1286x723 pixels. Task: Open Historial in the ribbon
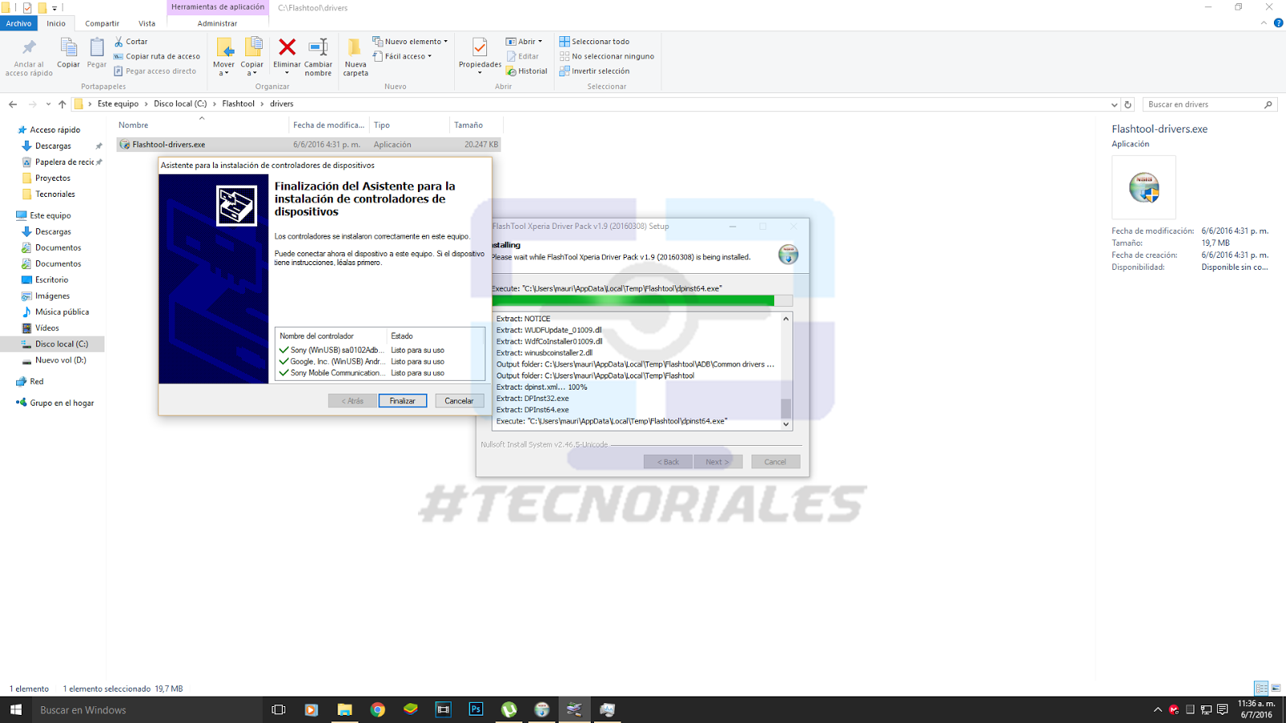[526, 71]
